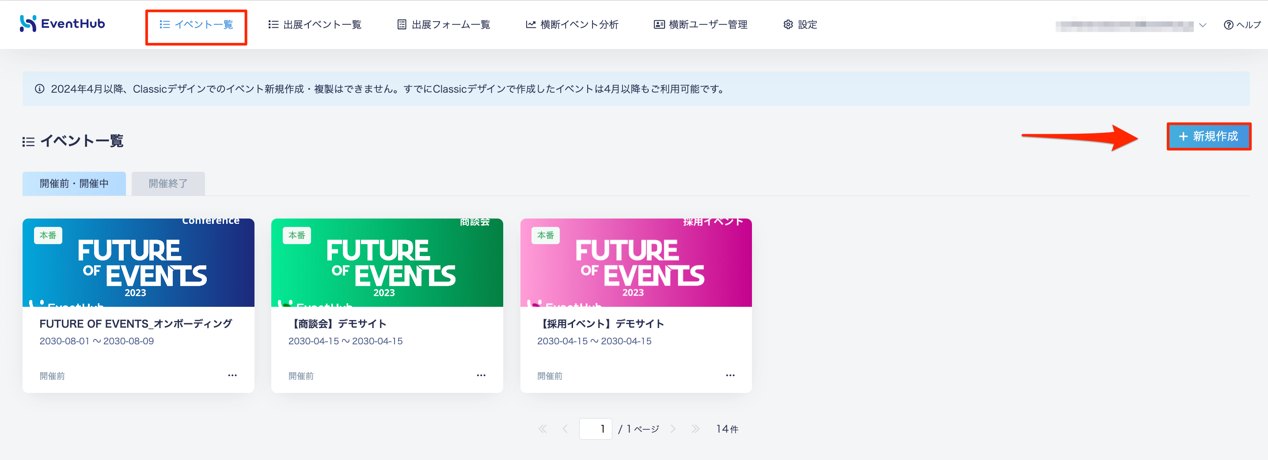Open the 出展イベント一覧 menu item
The image size is (1268, 460).
[315, 25]
